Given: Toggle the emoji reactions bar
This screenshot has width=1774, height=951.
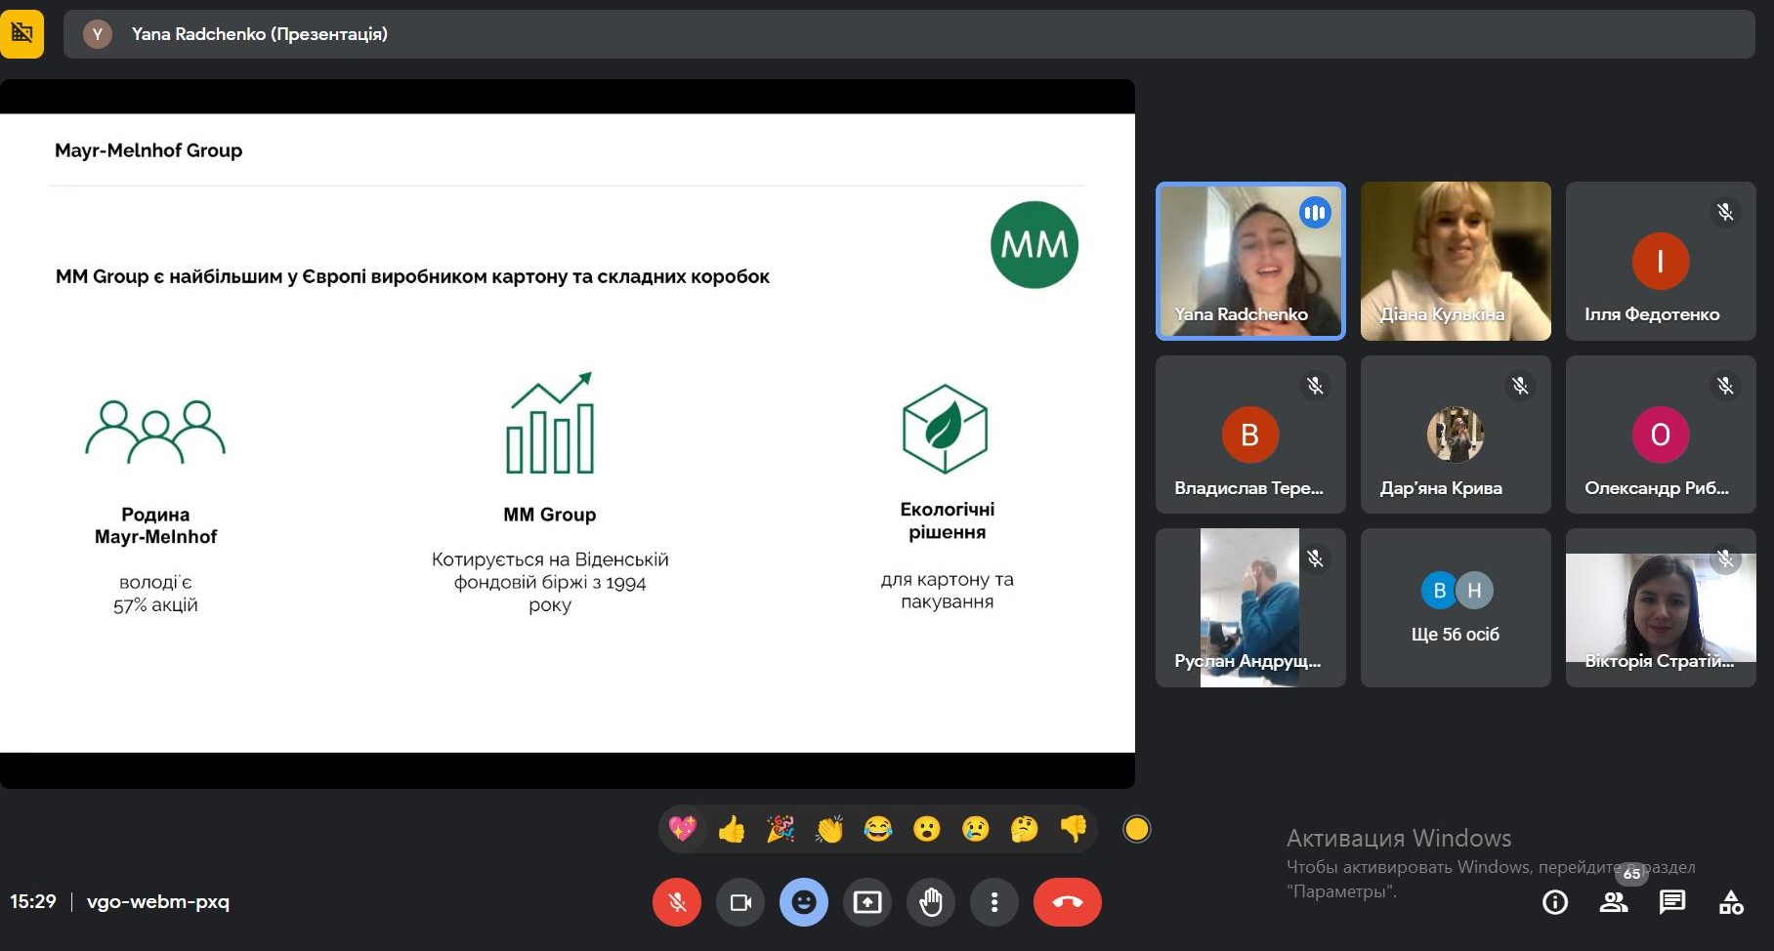Looking at the screenshot, I should tap(803, 902).
